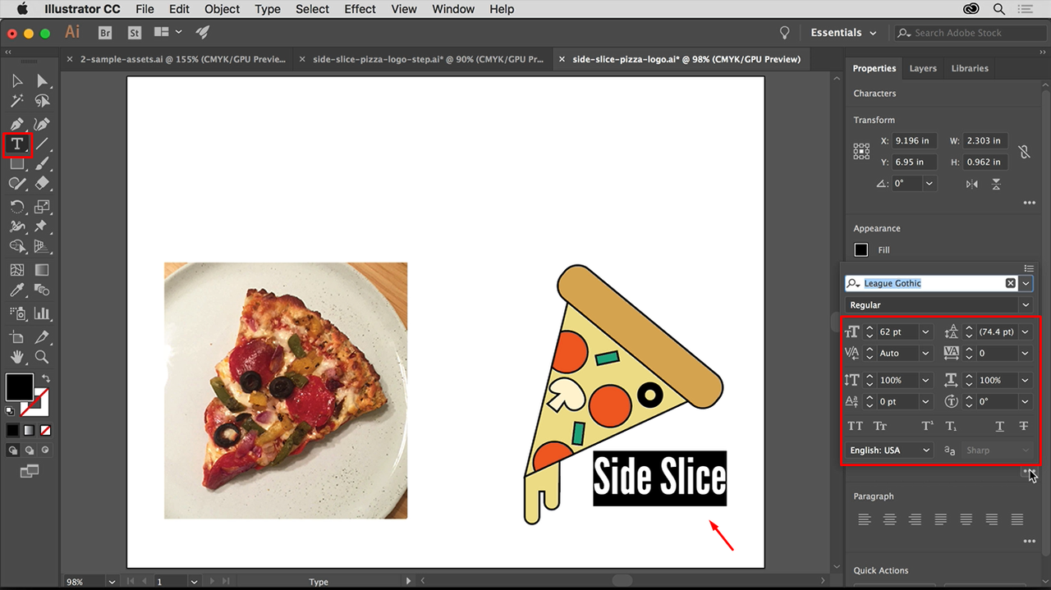Viewport: 1051px width, 590px height.
Task: Pick the Eraser tool
Action: click(x=42, y=185)
